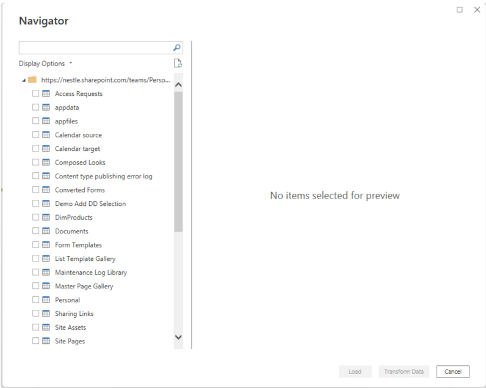Click the vertical scrollbar thumb
The image size is (486, 388).
click(178, 162)
